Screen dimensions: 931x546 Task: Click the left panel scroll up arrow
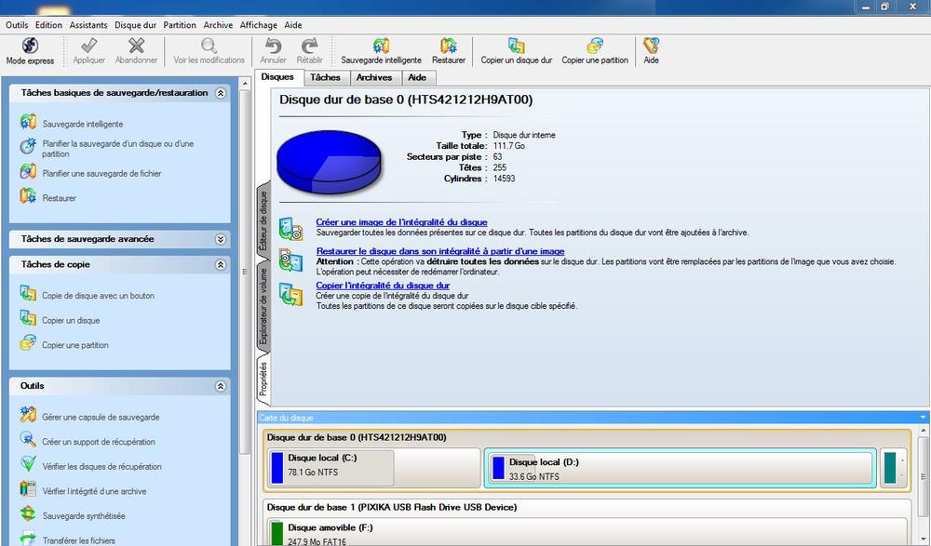pos(245,84)
